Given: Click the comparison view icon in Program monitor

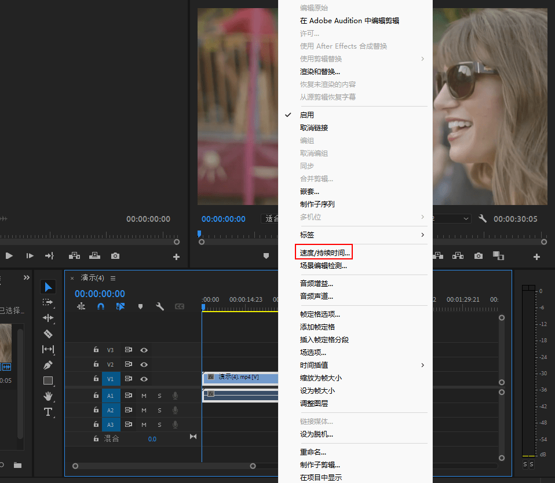Looking at the screenshot, I should [x=498, y=256].
